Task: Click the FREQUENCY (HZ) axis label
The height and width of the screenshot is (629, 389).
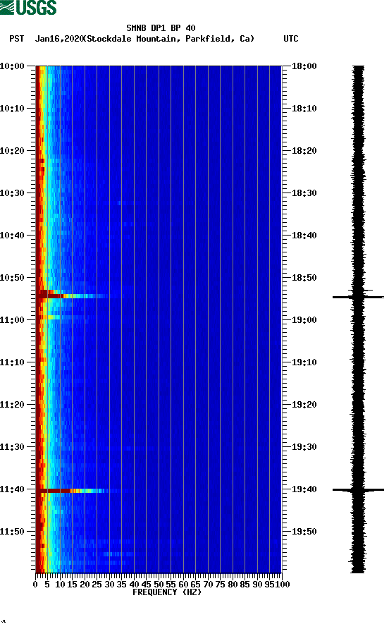Action: pyautogui.click(x=167, y=592)
